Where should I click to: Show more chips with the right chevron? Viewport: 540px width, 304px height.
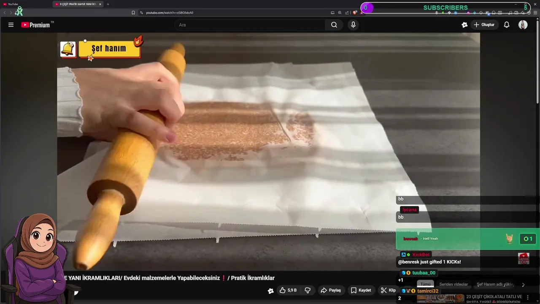tap(523, 285)
